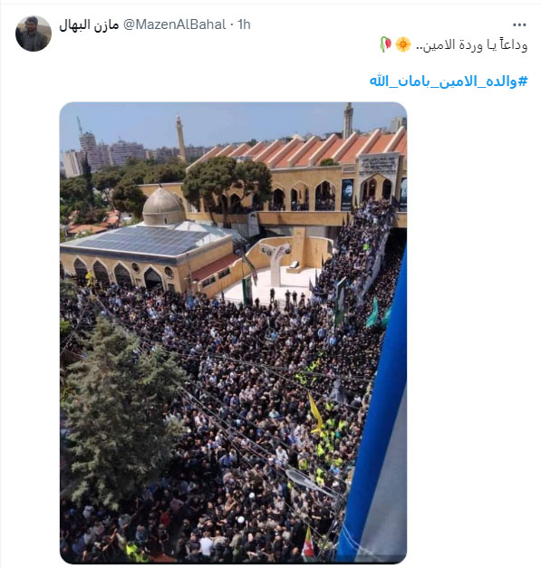The image size is (541, 568).
Task: Open tweet via the 1h timestamp
Action: coord(245,24)
